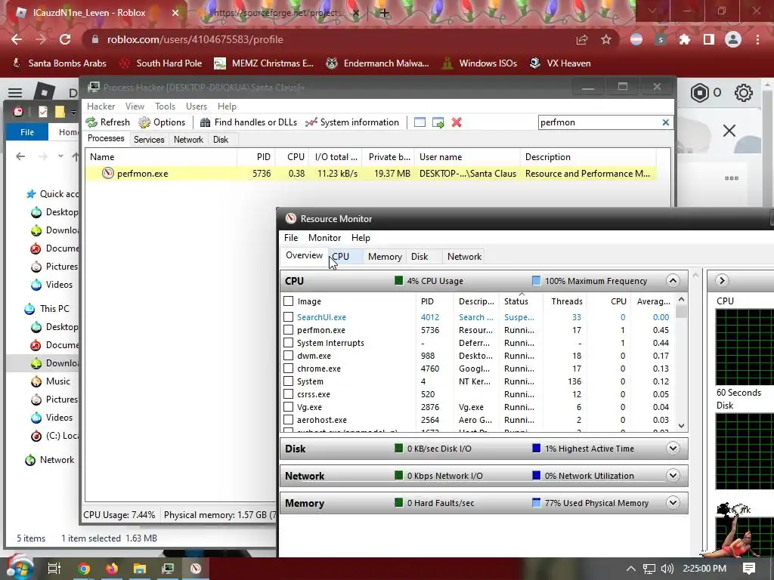Collapse the CPU section in Resource Monitor
This screenshot has height=580, width=774.
pyautogui.click(x=673, y=281)
